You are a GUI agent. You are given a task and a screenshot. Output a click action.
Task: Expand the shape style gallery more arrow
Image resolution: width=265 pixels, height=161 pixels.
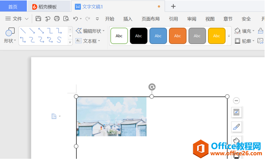pyautogui.click(x=229, y=36)
